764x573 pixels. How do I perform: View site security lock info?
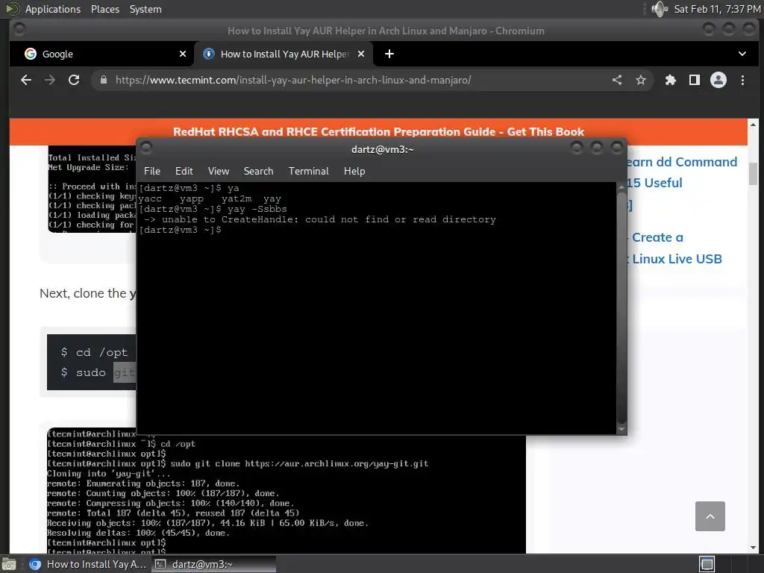pyautogui.click(x=103, y=80)
